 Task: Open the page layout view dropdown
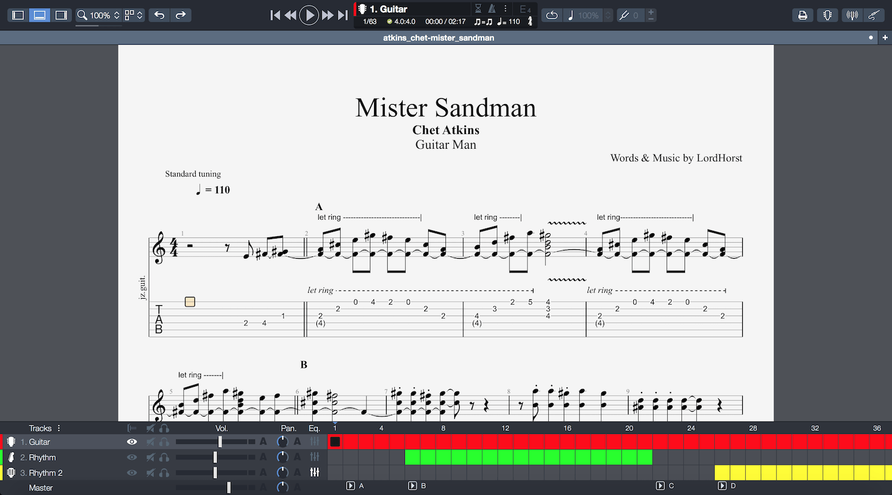click(x=134, y=15)
